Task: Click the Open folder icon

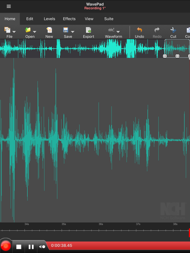Action: (28, 30)
